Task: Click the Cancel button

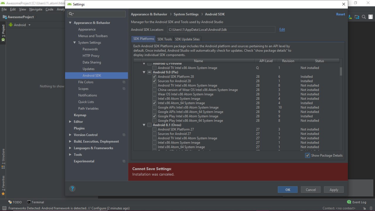Action: click(311, 190)
